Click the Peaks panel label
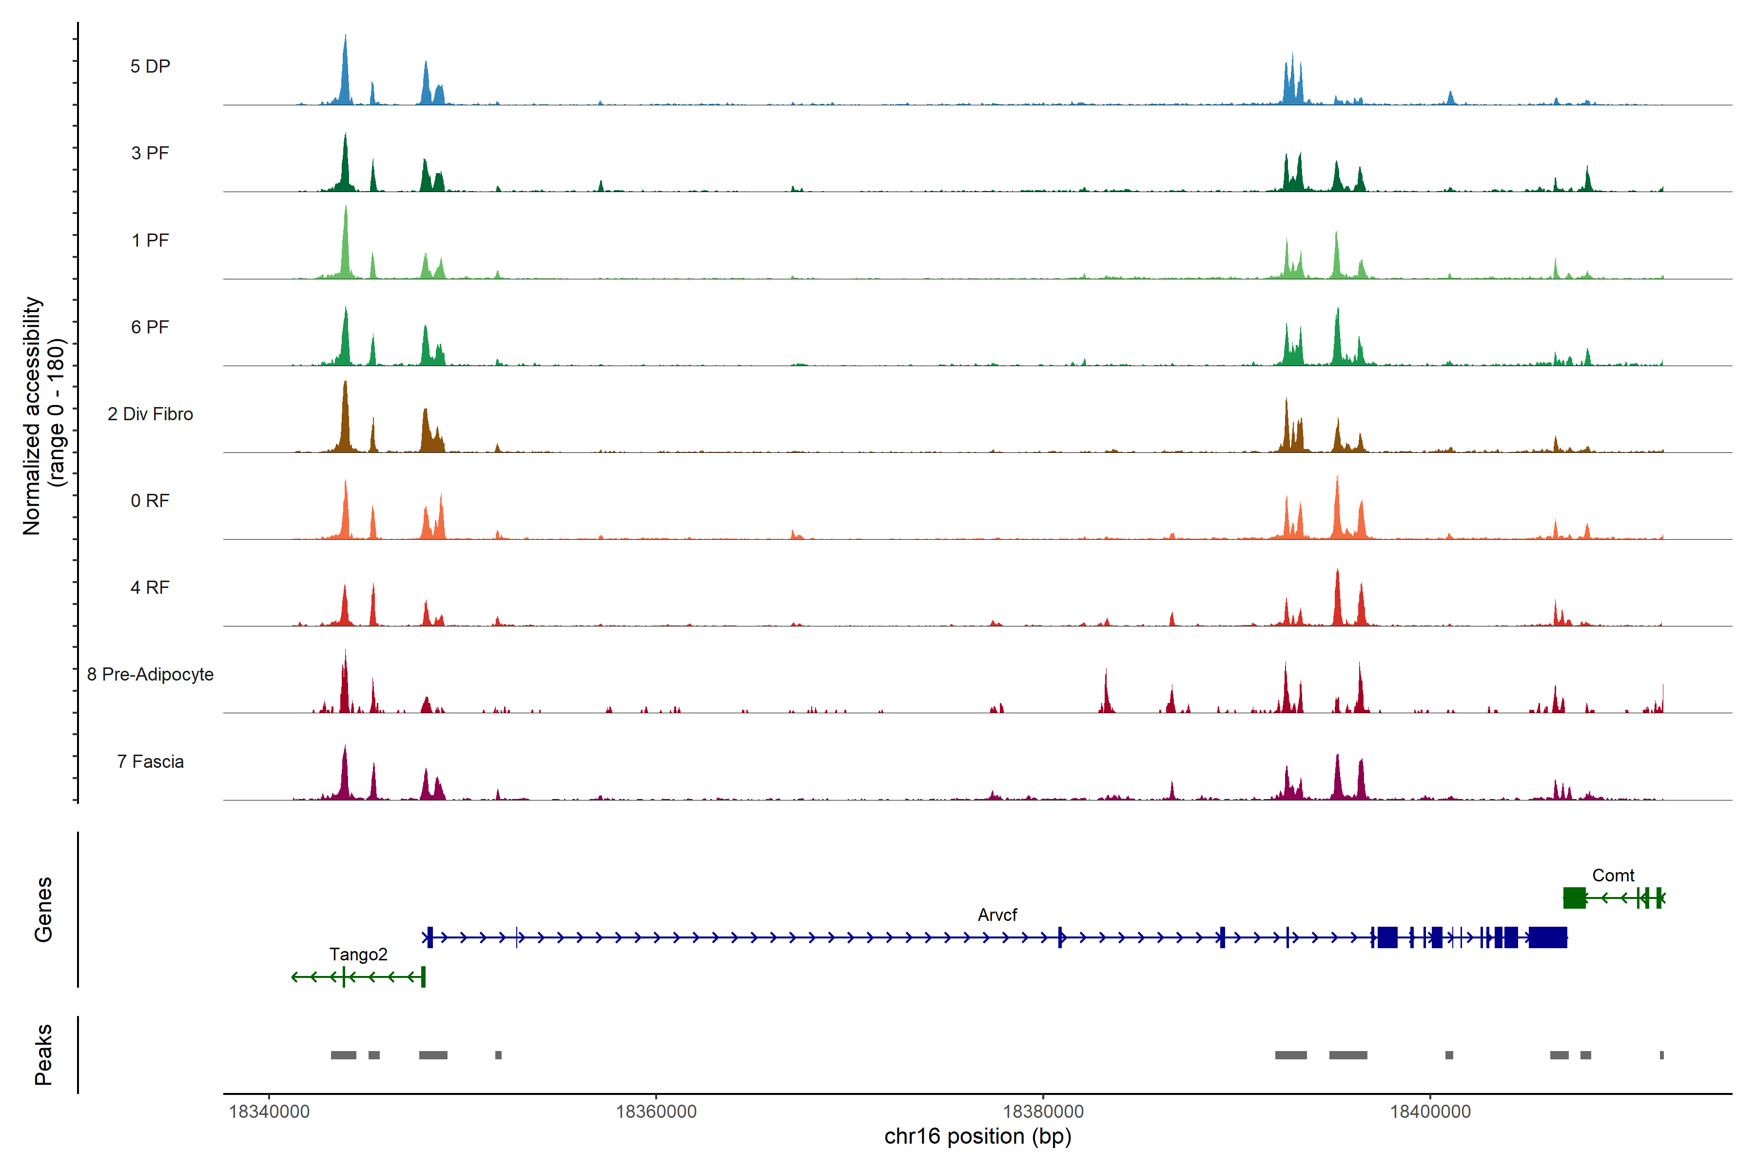1755x1170 pixels. [43, 1054]
